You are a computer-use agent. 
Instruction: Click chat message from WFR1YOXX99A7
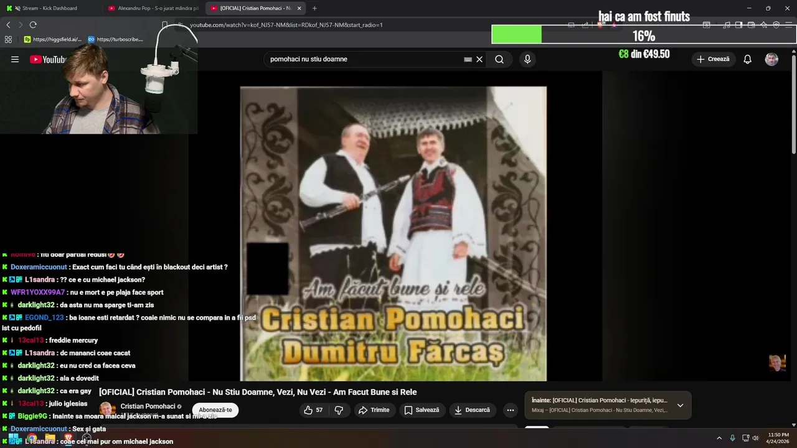(x=83, y=292)
